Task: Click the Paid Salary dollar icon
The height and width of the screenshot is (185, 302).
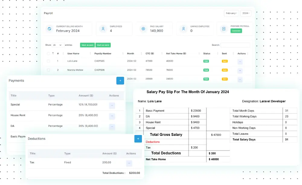Action: [143, 29]
